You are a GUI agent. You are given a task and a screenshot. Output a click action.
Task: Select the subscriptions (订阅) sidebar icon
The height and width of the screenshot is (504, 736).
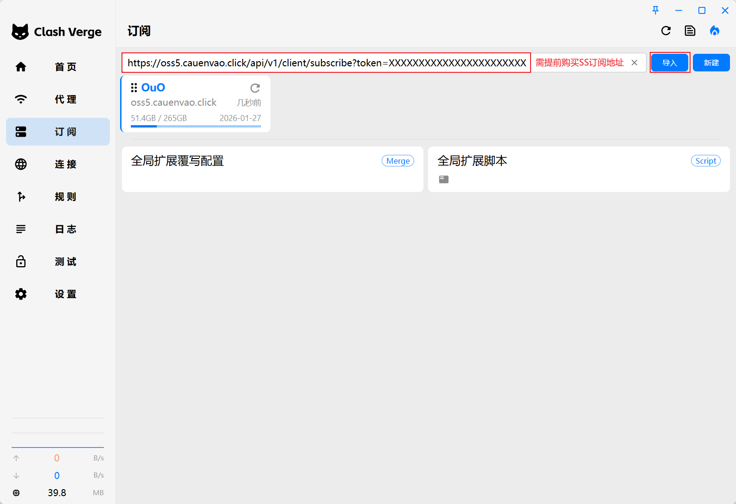pos(21,132)
